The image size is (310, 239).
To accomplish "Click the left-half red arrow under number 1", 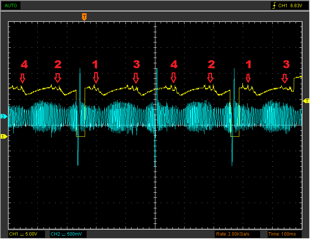I will 96,78.
